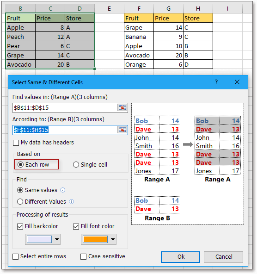Click the orange font color swatch
The image size is (257, 274).
[x=95, y=239]
